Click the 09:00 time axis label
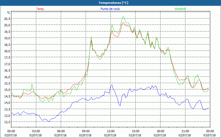Screen dimensions: 221x138 (x=86, y=131)
